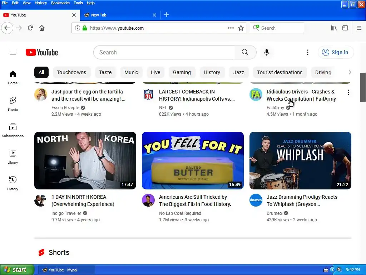Open the Edit menu

(15, 3)
